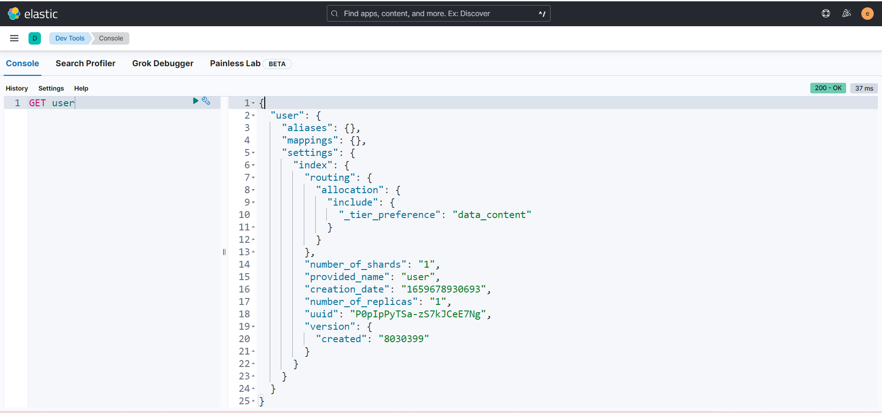This screenshot has height=413, width=882.
Task: Collapse the "index" block on line 6
Action: click(253, 166)
